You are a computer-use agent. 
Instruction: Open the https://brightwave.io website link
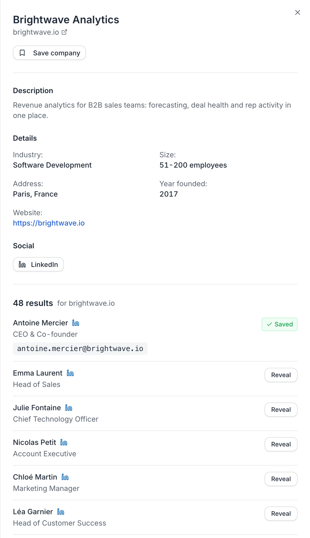[49, 223]
